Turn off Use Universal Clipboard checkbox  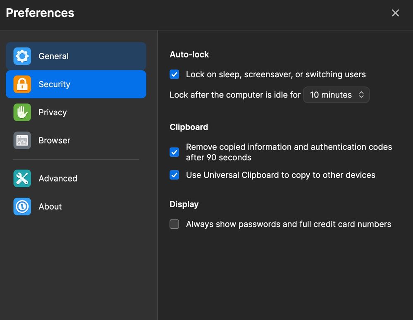click(174, 175)
